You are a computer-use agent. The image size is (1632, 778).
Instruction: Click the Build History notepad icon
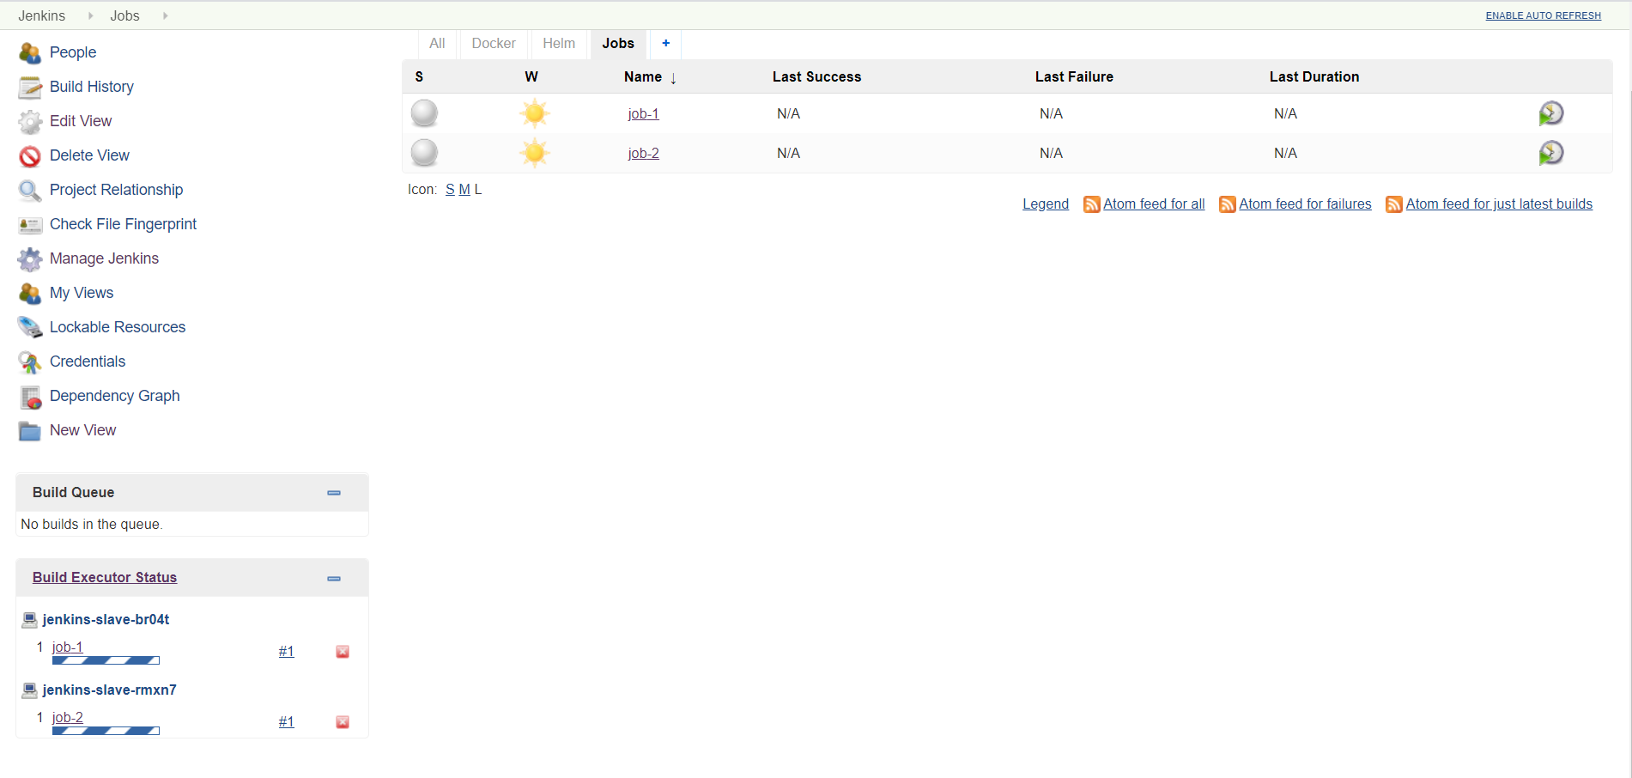30,88
